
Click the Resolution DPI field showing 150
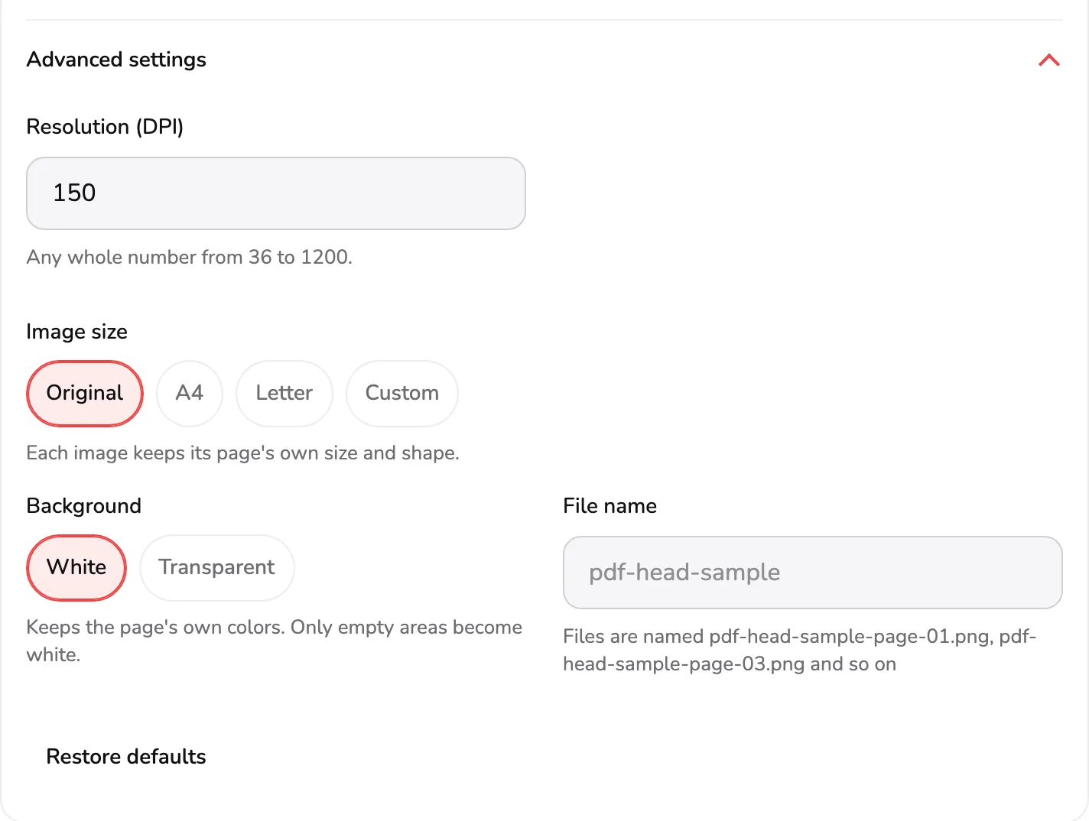point(276,193)
